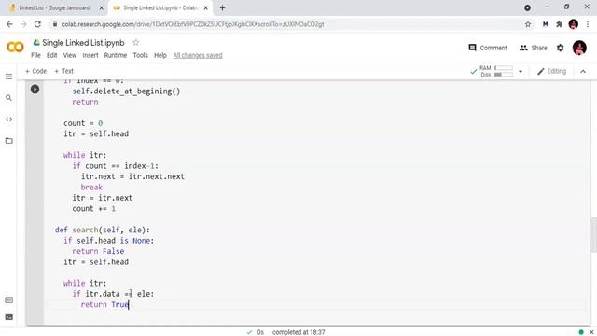Click the notebook title Single Linked List.ipynb
The width and height of the screenshot is (597, 336).
[x=83, y=43]
